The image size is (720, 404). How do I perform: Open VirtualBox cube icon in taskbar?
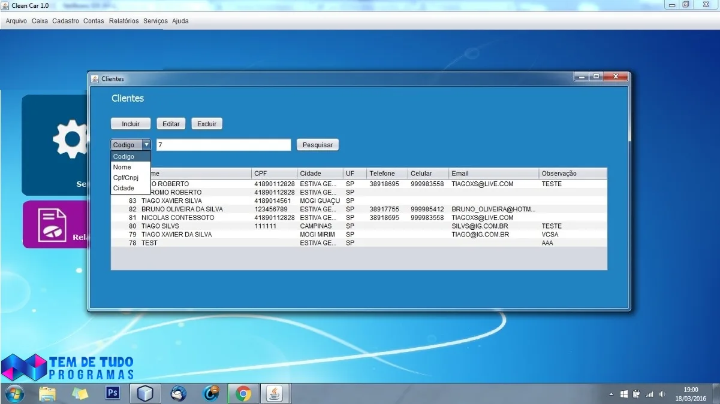point(145,393)
